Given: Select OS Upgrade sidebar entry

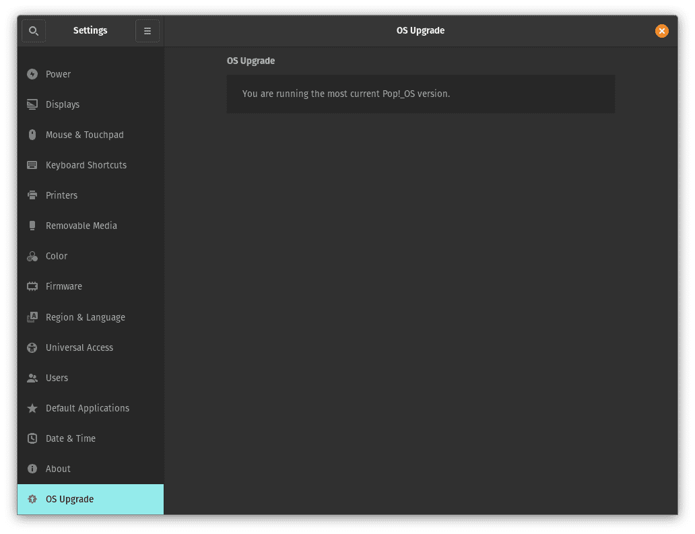Looking at the screenshot, I should [90, 499].
